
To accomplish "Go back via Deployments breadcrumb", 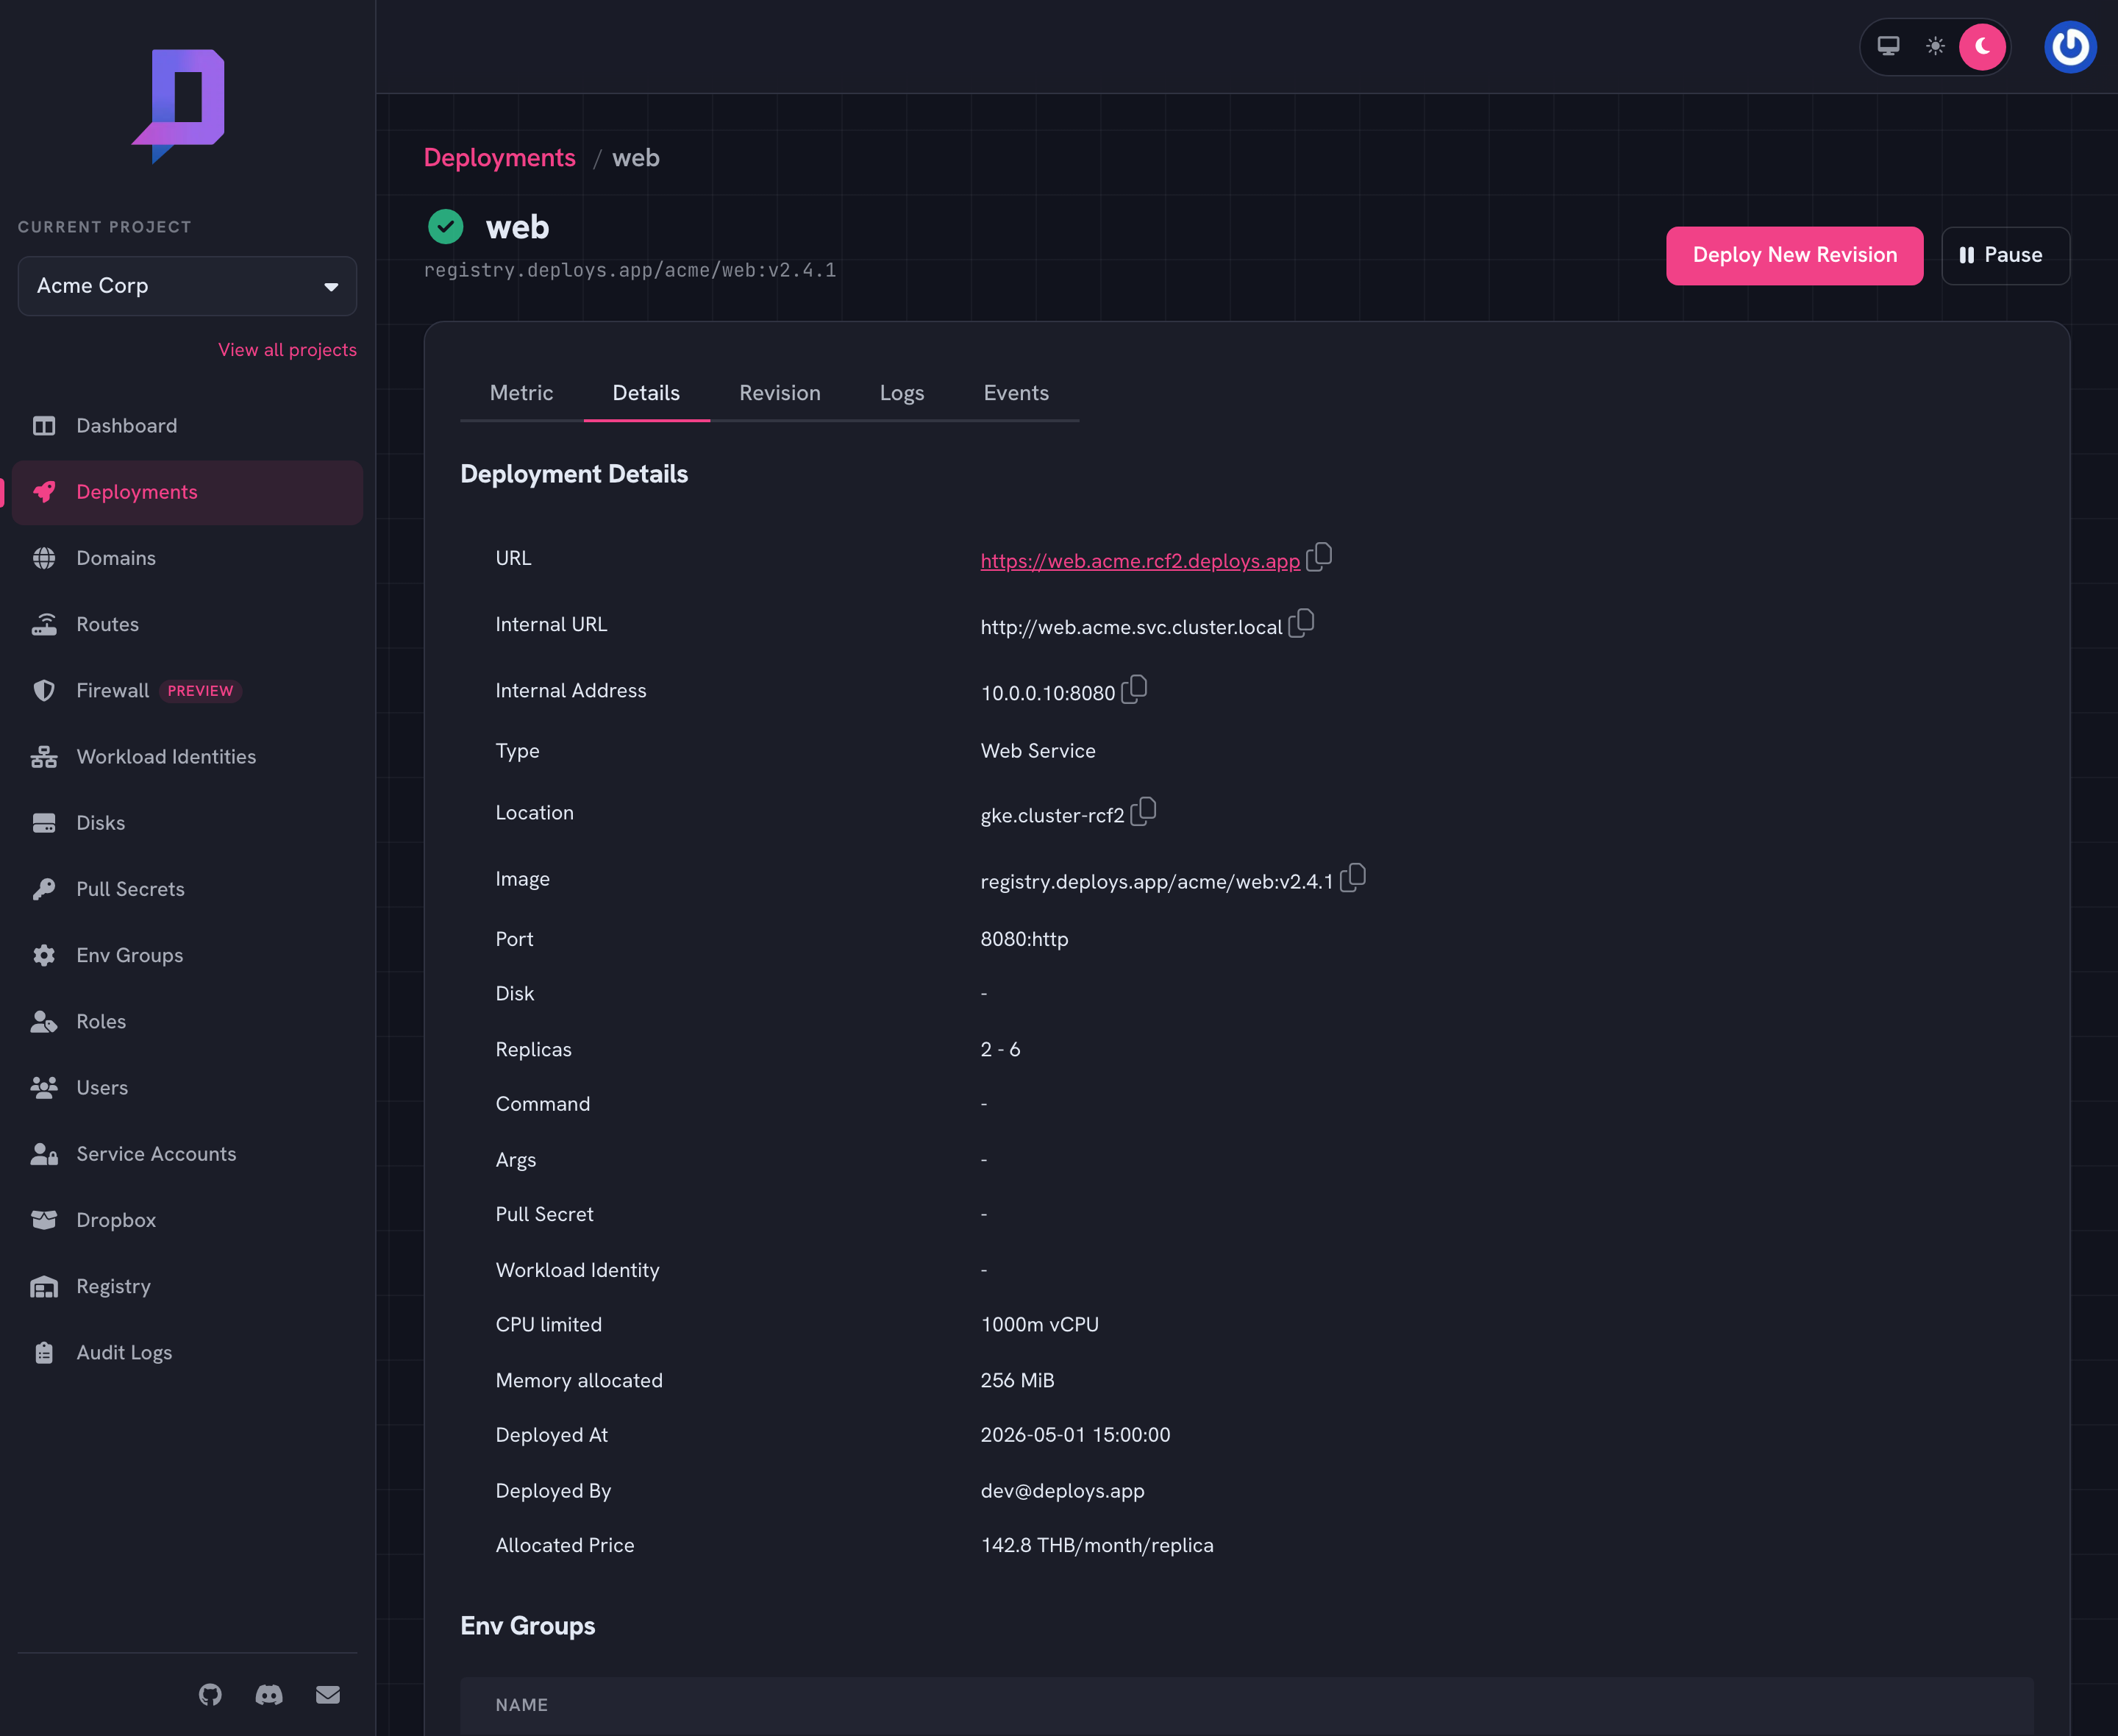I will (x=500, y=158).
